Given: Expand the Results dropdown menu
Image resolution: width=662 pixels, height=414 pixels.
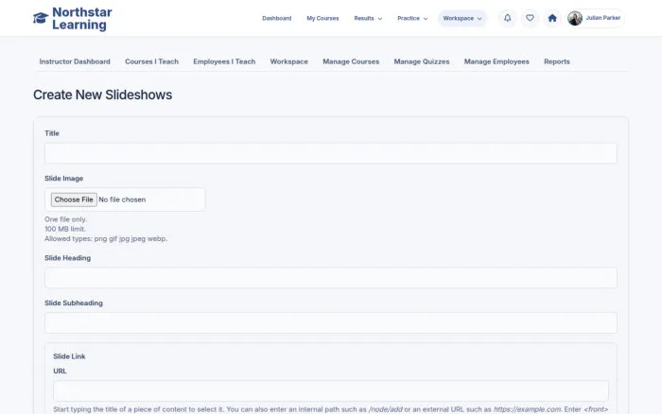Looking at the screenshot, I should click(x=368, y=18).
